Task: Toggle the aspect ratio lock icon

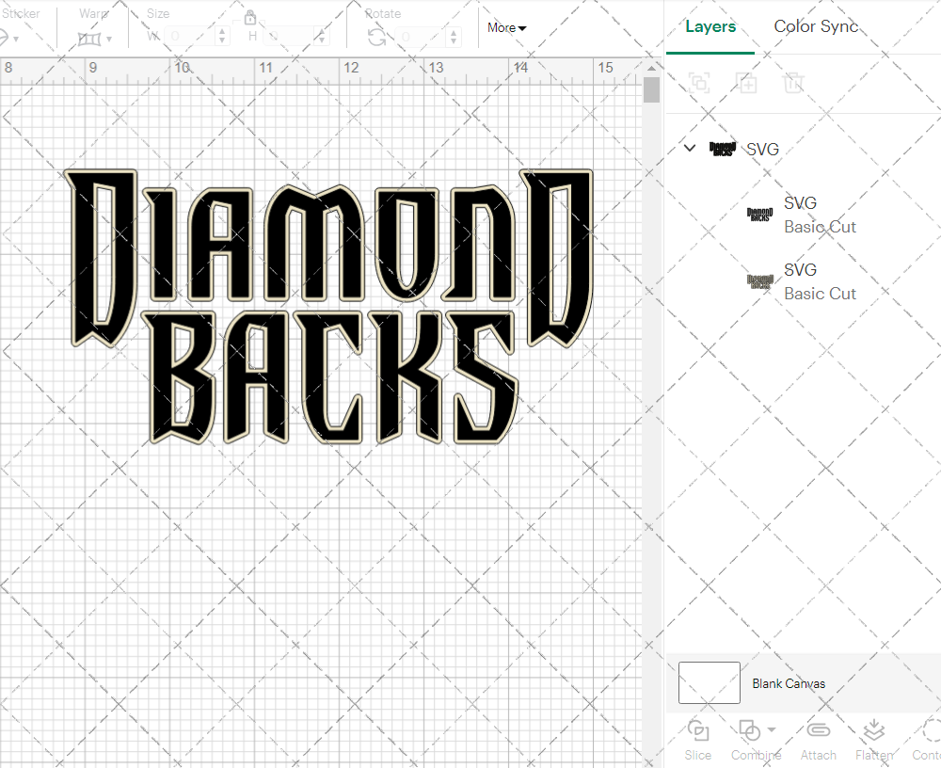Action: pos(250,18)
